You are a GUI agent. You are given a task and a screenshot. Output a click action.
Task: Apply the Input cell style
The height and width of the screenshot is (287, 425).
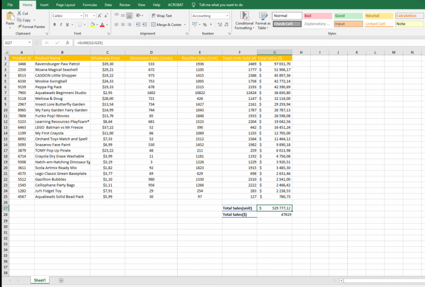(x=348, y=24)
